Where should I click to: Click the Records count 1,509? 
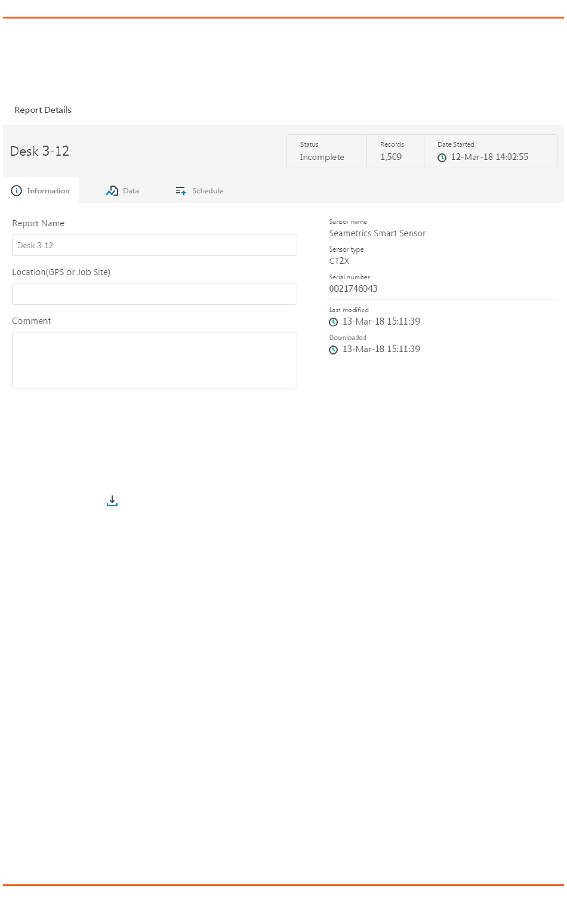pyautogui.click(x=391, y=157)
